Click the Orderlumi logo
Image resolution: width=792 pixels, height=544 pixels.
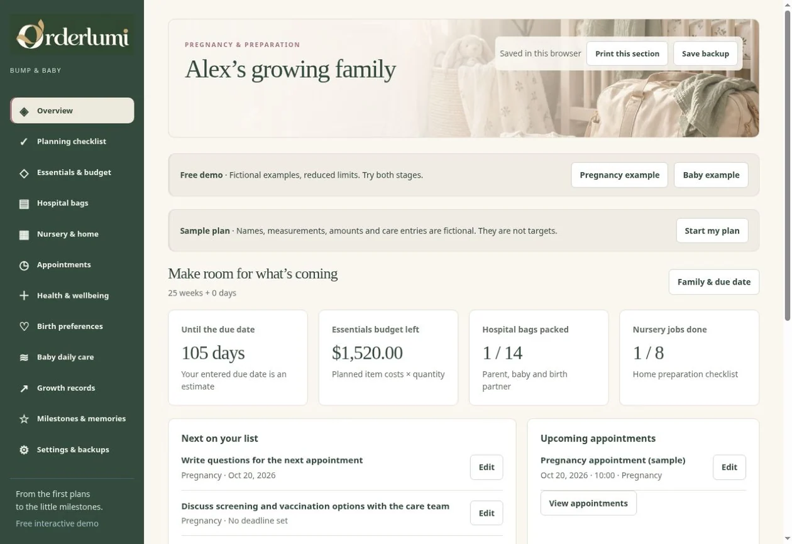pyautogui.click(x=72, y=35)
